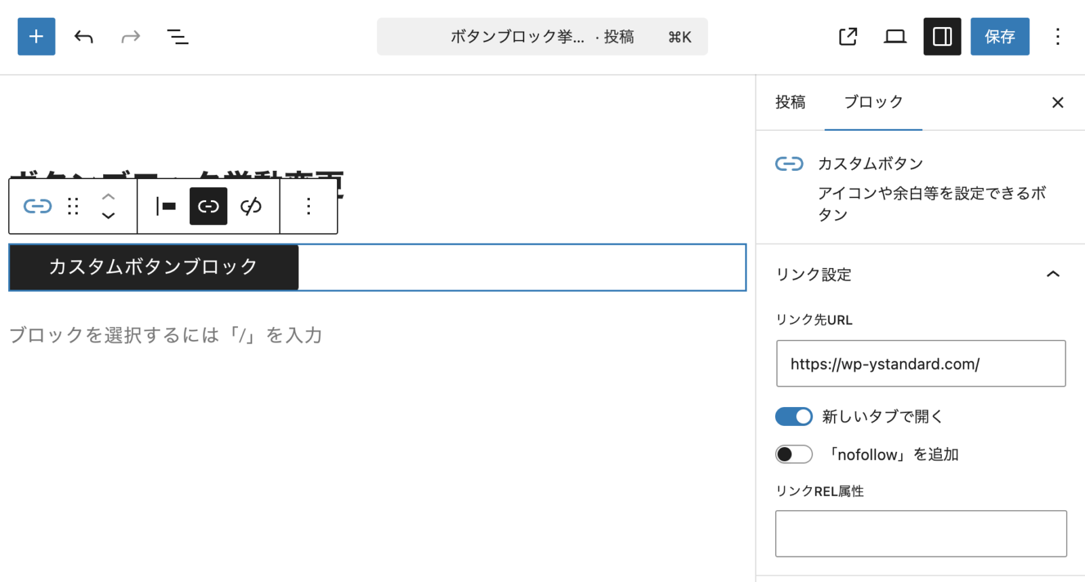Focus the リンクREL属性 text field
This screenshot has height=582, width=1085.
(x=920, y=534)
